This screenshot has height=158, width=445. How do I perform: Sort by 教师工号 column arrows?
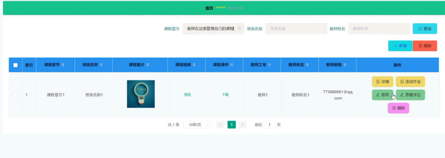(269, 65)
